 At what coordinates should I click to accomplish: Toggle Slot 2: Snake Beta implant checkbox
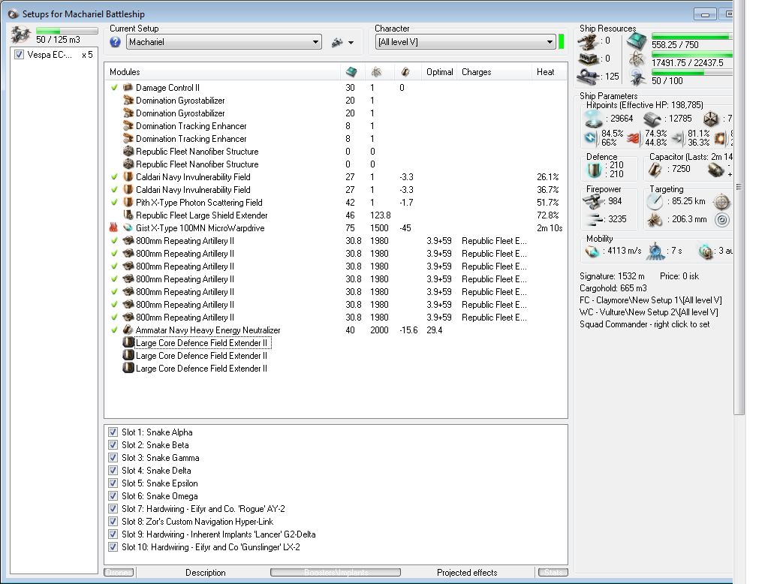pos(113,445)
